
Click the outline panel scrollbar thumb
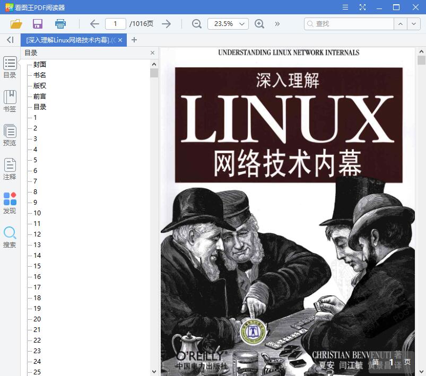154,73
